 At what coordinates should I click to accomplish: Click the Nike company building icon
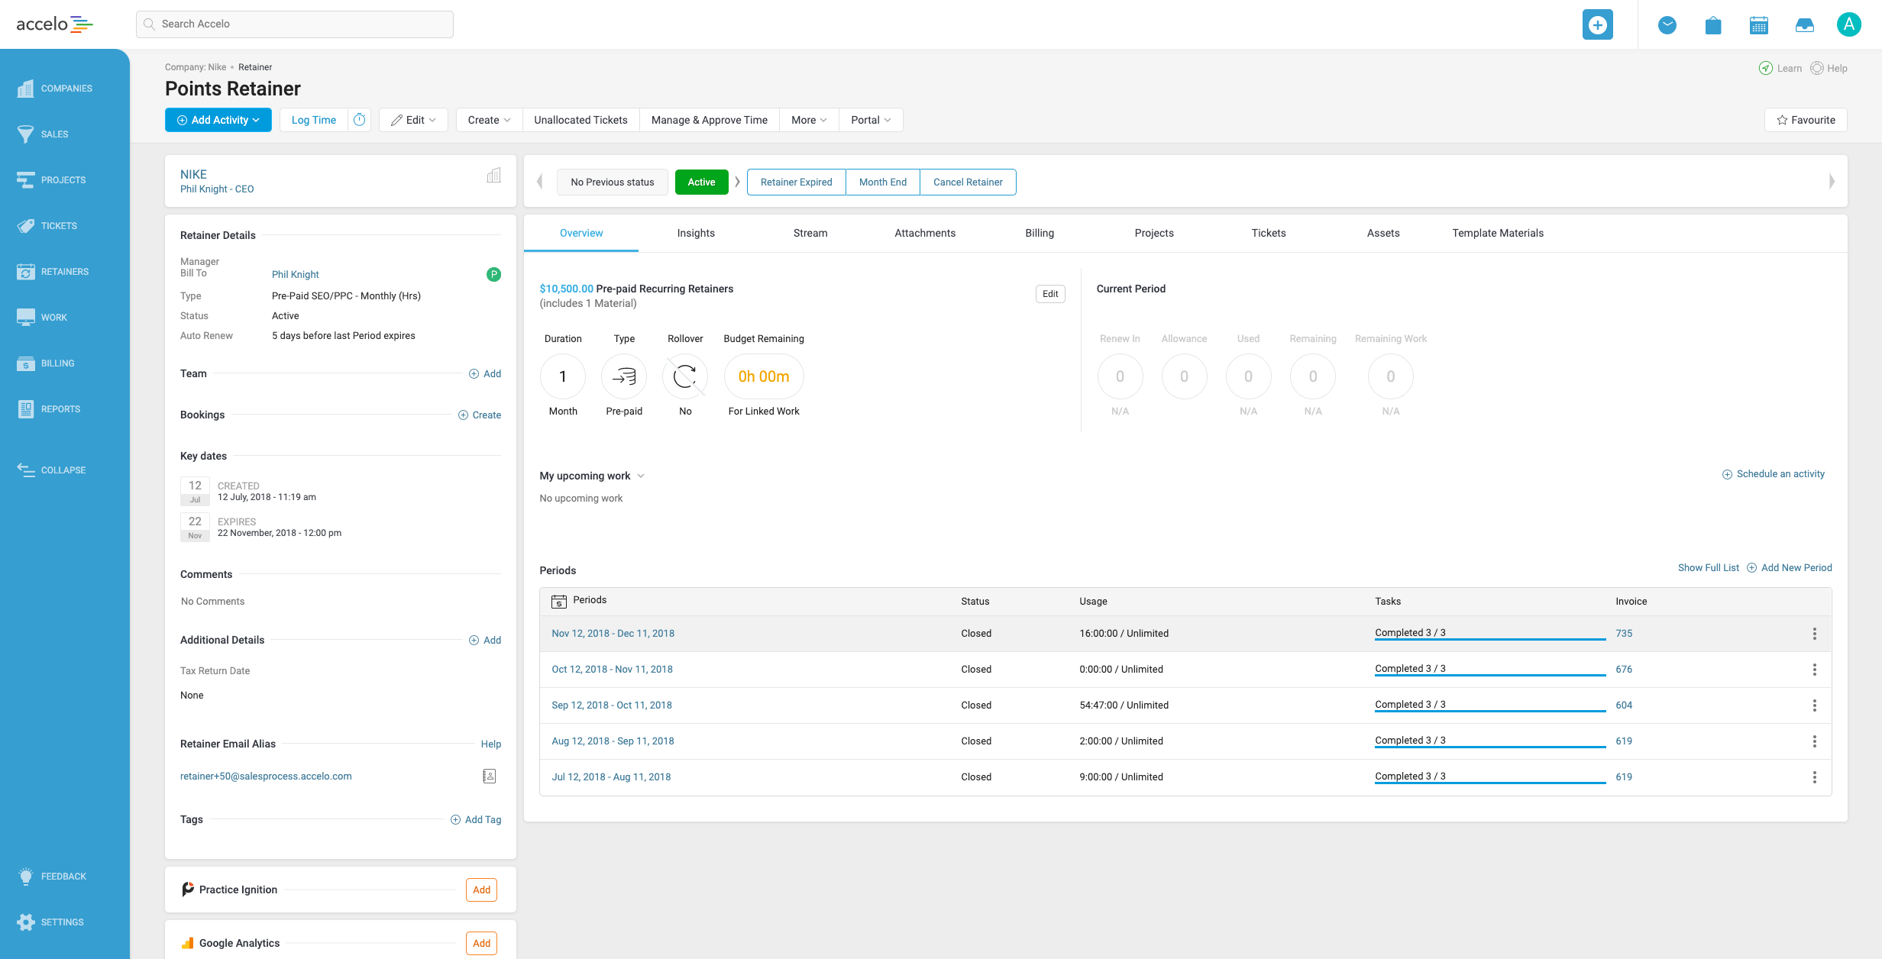pos(493,176)
